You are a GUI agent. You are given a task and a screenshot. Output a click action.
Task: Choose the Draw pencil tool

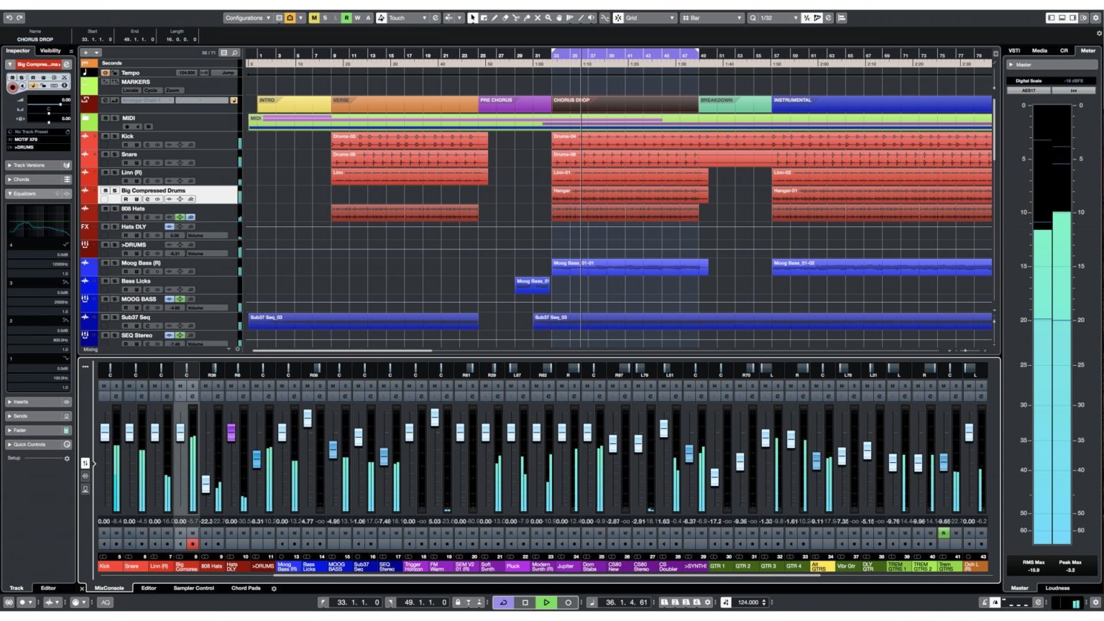pyautogui.click(x=494, y=18)
